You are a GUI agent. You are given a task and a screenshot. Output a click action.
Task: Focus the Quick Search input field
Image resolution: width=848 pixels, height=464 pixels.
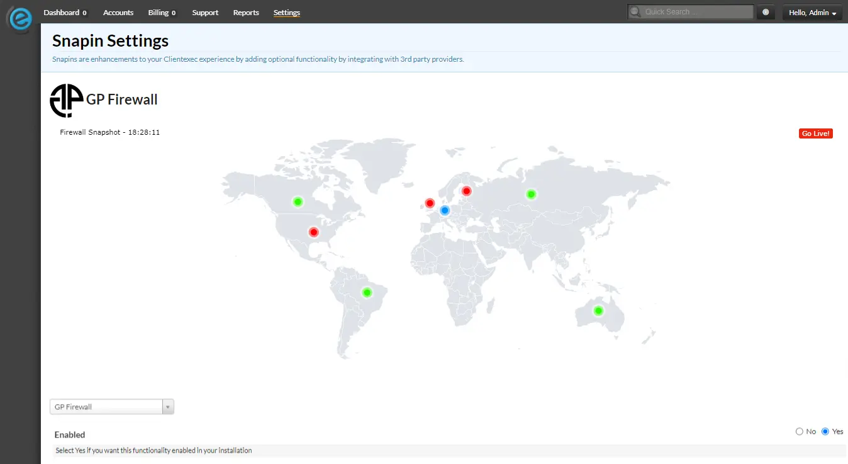tap(691, 12)
